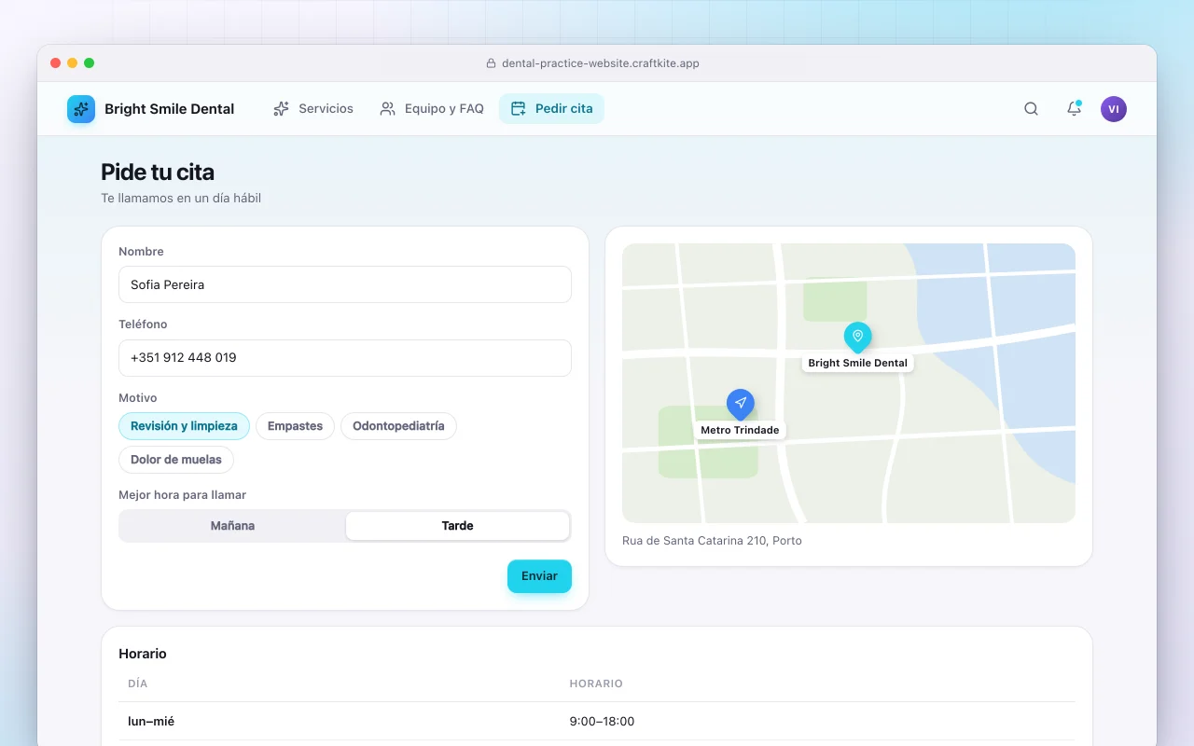Open the VI user avatar menu
Viewport: 1194px width, 746px height.
tap(1114, 109)
